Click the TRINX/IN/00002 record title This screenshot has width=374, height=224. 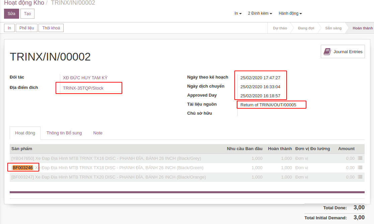(50, 57)
